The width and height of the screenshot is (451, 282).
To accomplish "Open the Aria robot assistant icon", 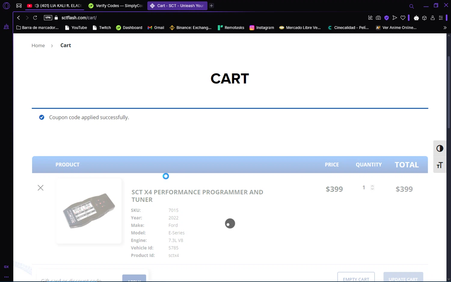I will point(416,18).
